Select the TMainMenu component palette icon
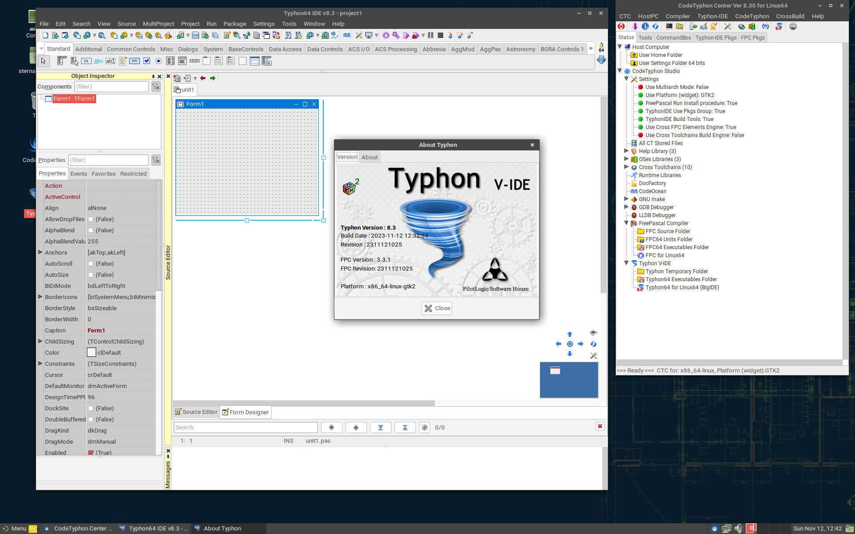Viewport: 855px width, 534px height. 62,61
